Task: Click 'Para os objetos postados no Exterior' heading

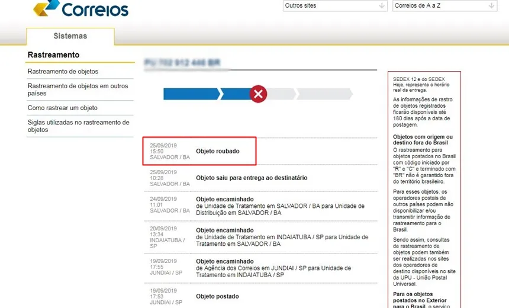Action: pyautogui.click(x=420, y=300)
